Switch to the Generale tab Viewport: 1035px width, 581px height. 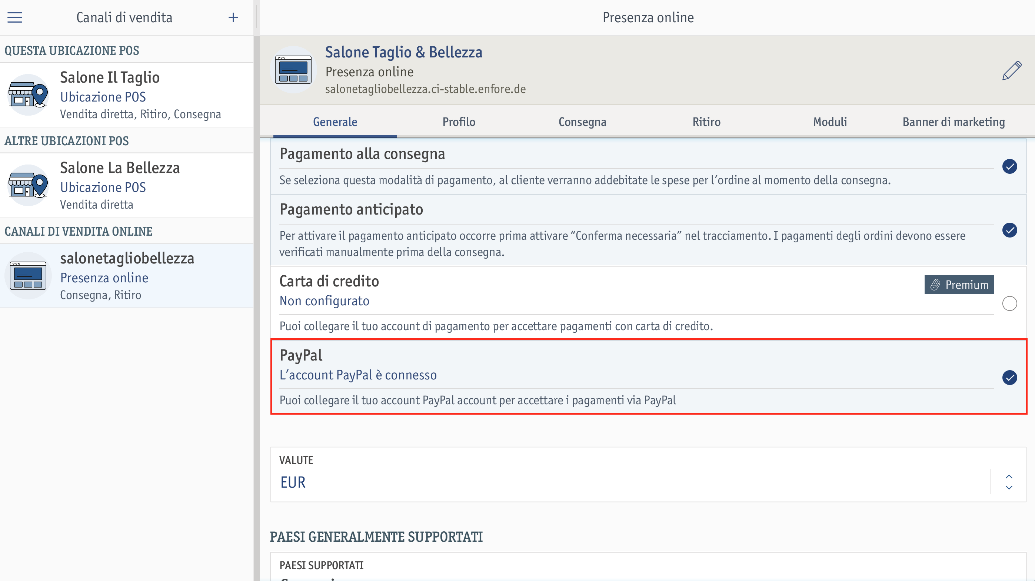click(x=335, y=122)
